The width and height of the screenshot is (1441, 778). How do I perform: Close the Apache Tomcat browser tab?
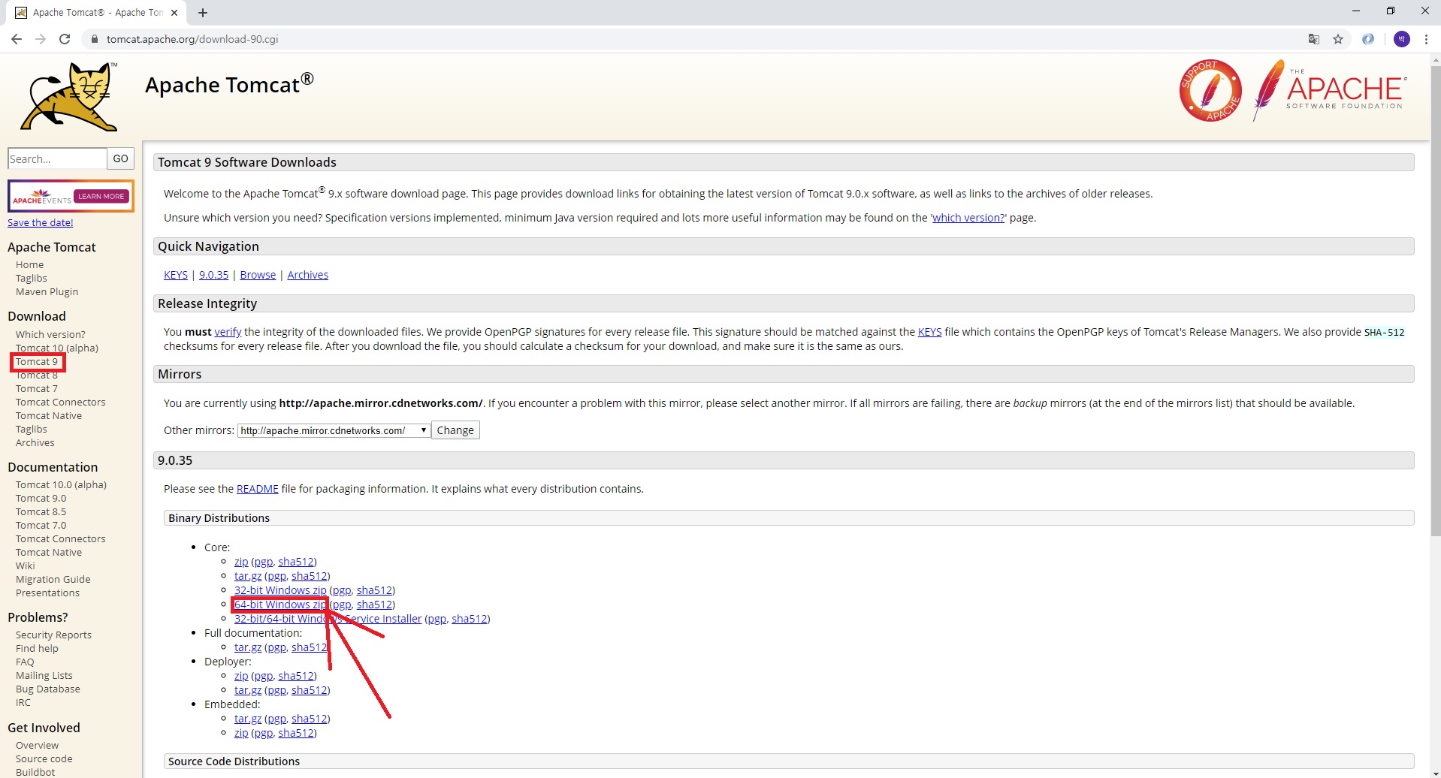click(x=174, y=13)
